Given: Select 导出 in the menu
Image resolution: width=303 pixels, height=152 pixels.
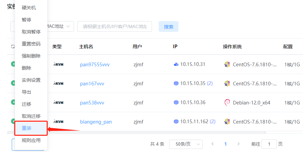Looking at the screenshot, I should pyautogui.click(x=26, y=92).
